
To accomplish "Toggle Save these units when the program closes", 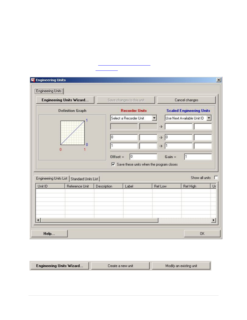I will (x=113, y=164).
